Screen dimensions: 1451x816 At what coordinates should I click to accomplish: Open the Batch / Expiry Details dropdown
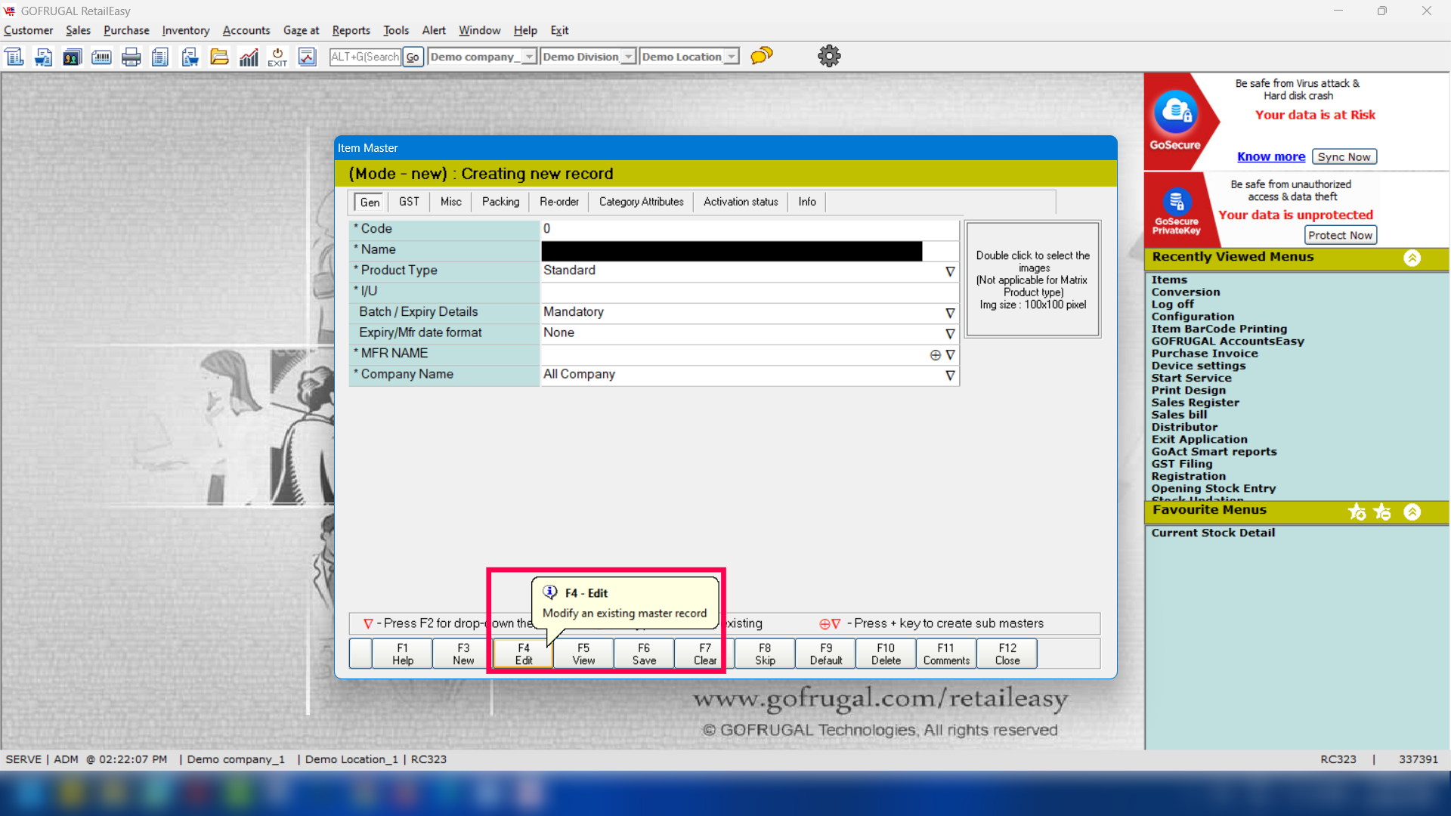(950, 313)
